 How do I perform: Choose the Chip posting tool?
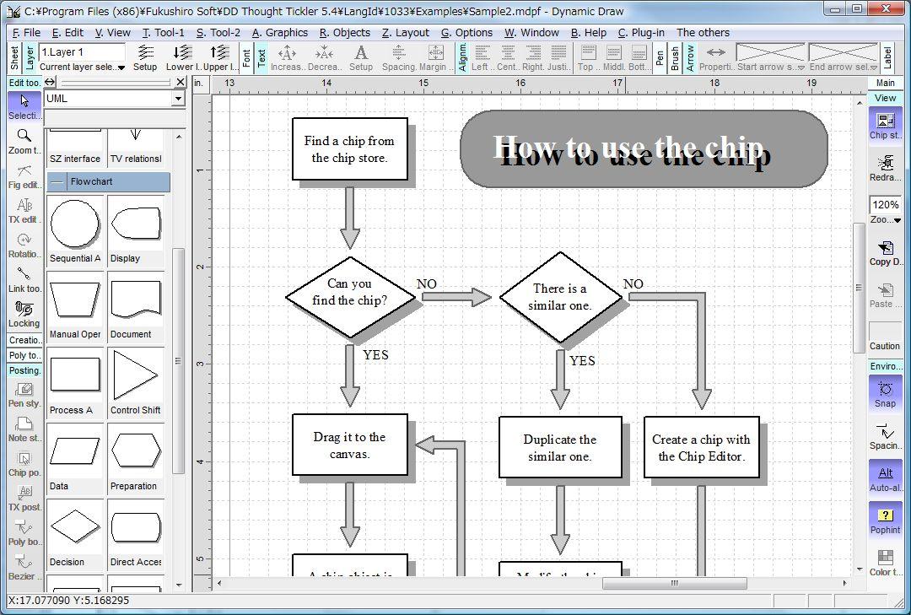click(x=24, y=464)
